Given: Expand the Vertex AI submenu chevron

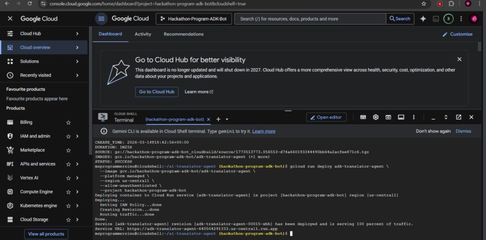Looking at the screenshot, I should pos(77,178).
